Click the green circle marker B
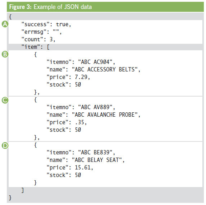The height and width of the screenshot is (205, 206). 5,54
